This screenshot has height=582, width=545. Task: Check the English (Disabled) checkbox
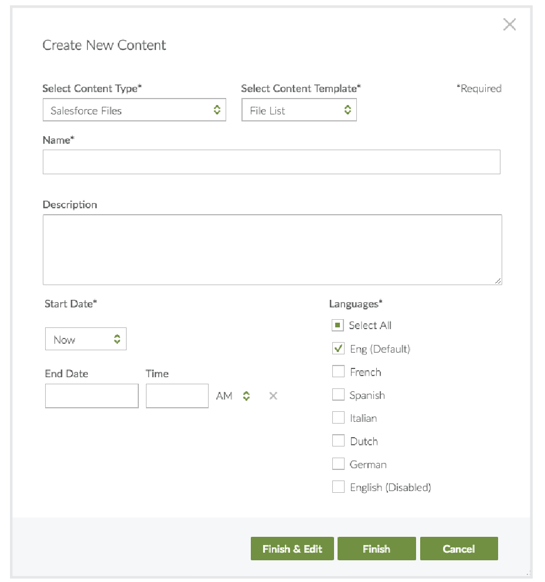click(x=338, y=487)
